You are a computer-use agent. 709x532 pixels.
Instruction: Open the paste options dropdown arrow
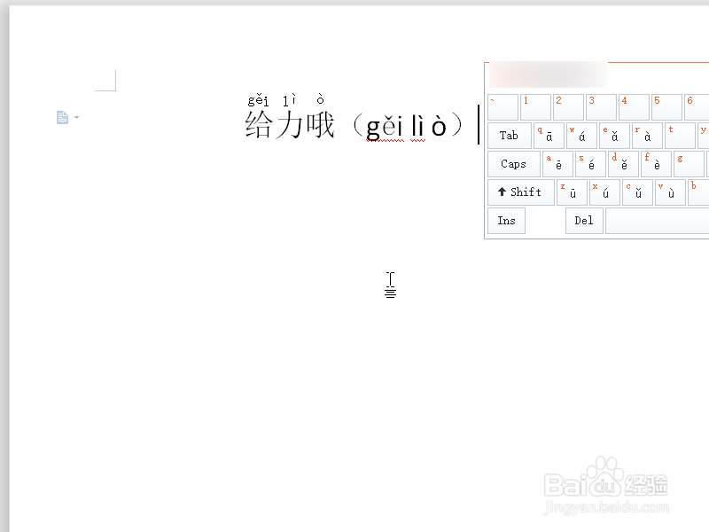point(77,117)
